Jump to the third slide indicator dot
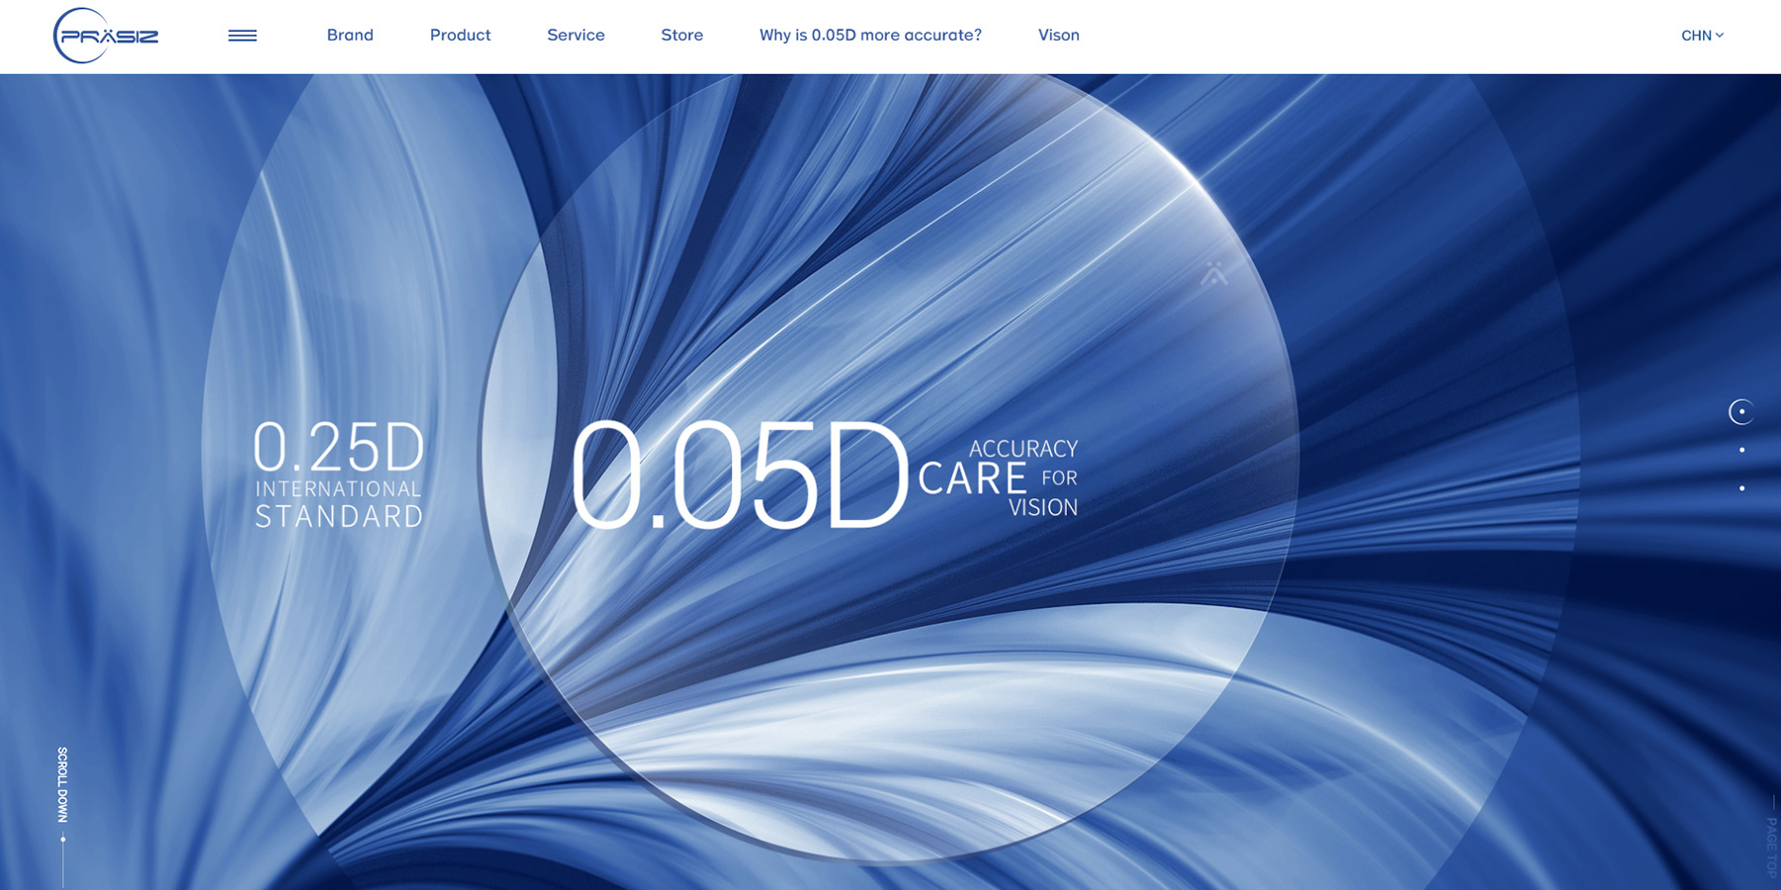1781x890 pixels. point(1741,488)
